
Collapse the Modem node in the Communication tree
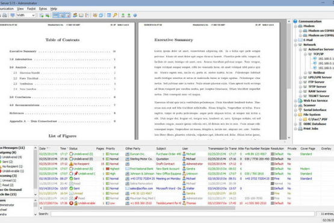[x=295, y=26]
